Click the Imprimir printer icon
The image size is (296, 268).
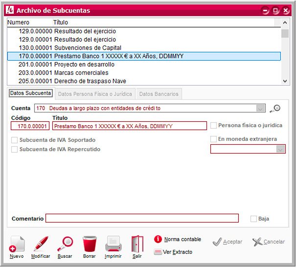tap(113, 244)
